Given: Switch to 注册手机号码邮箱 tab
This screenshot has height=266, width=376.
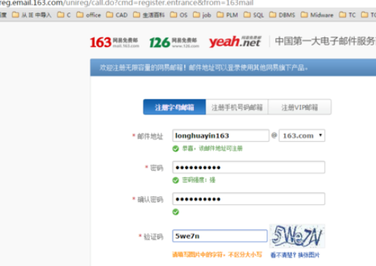Looking at the screenshot, I should coord(237,107).
